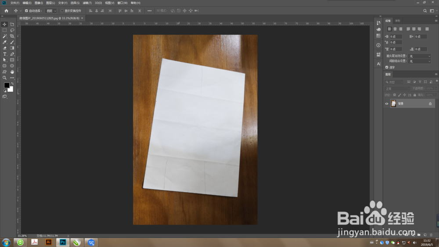Open the Color palette panel icon
439x247 pixels.
[x=378, y=29]
